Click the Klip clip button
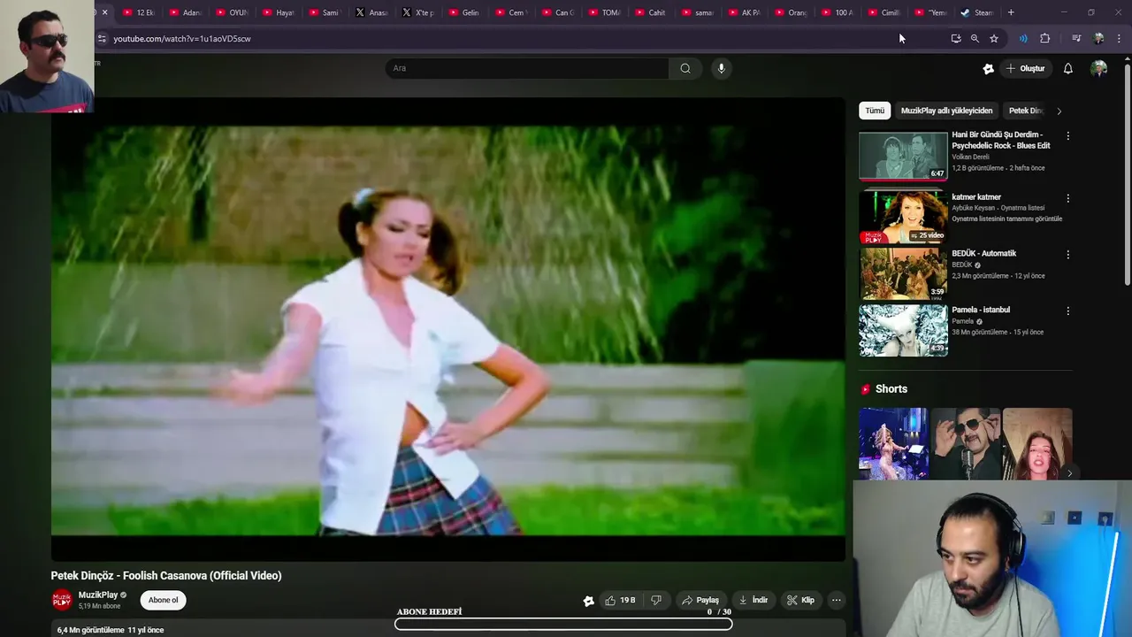1132x637 pixels. (800, 600)
